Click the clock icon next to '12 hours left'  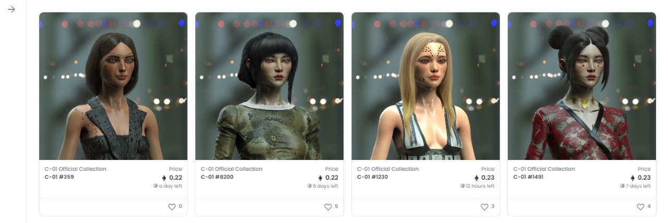click(462, 186)
